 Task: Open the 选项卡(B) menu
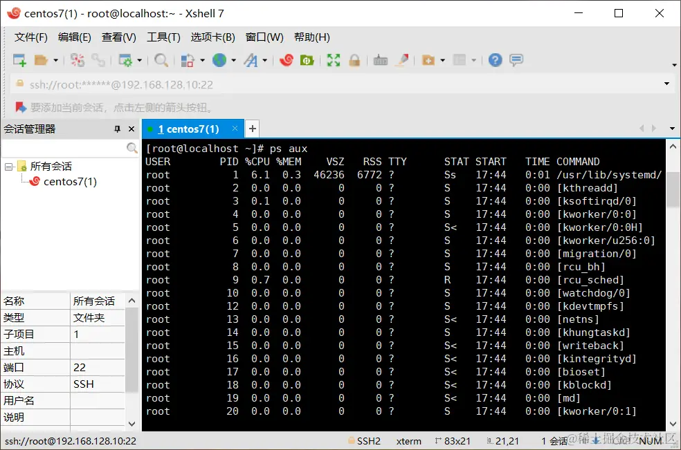213,37
